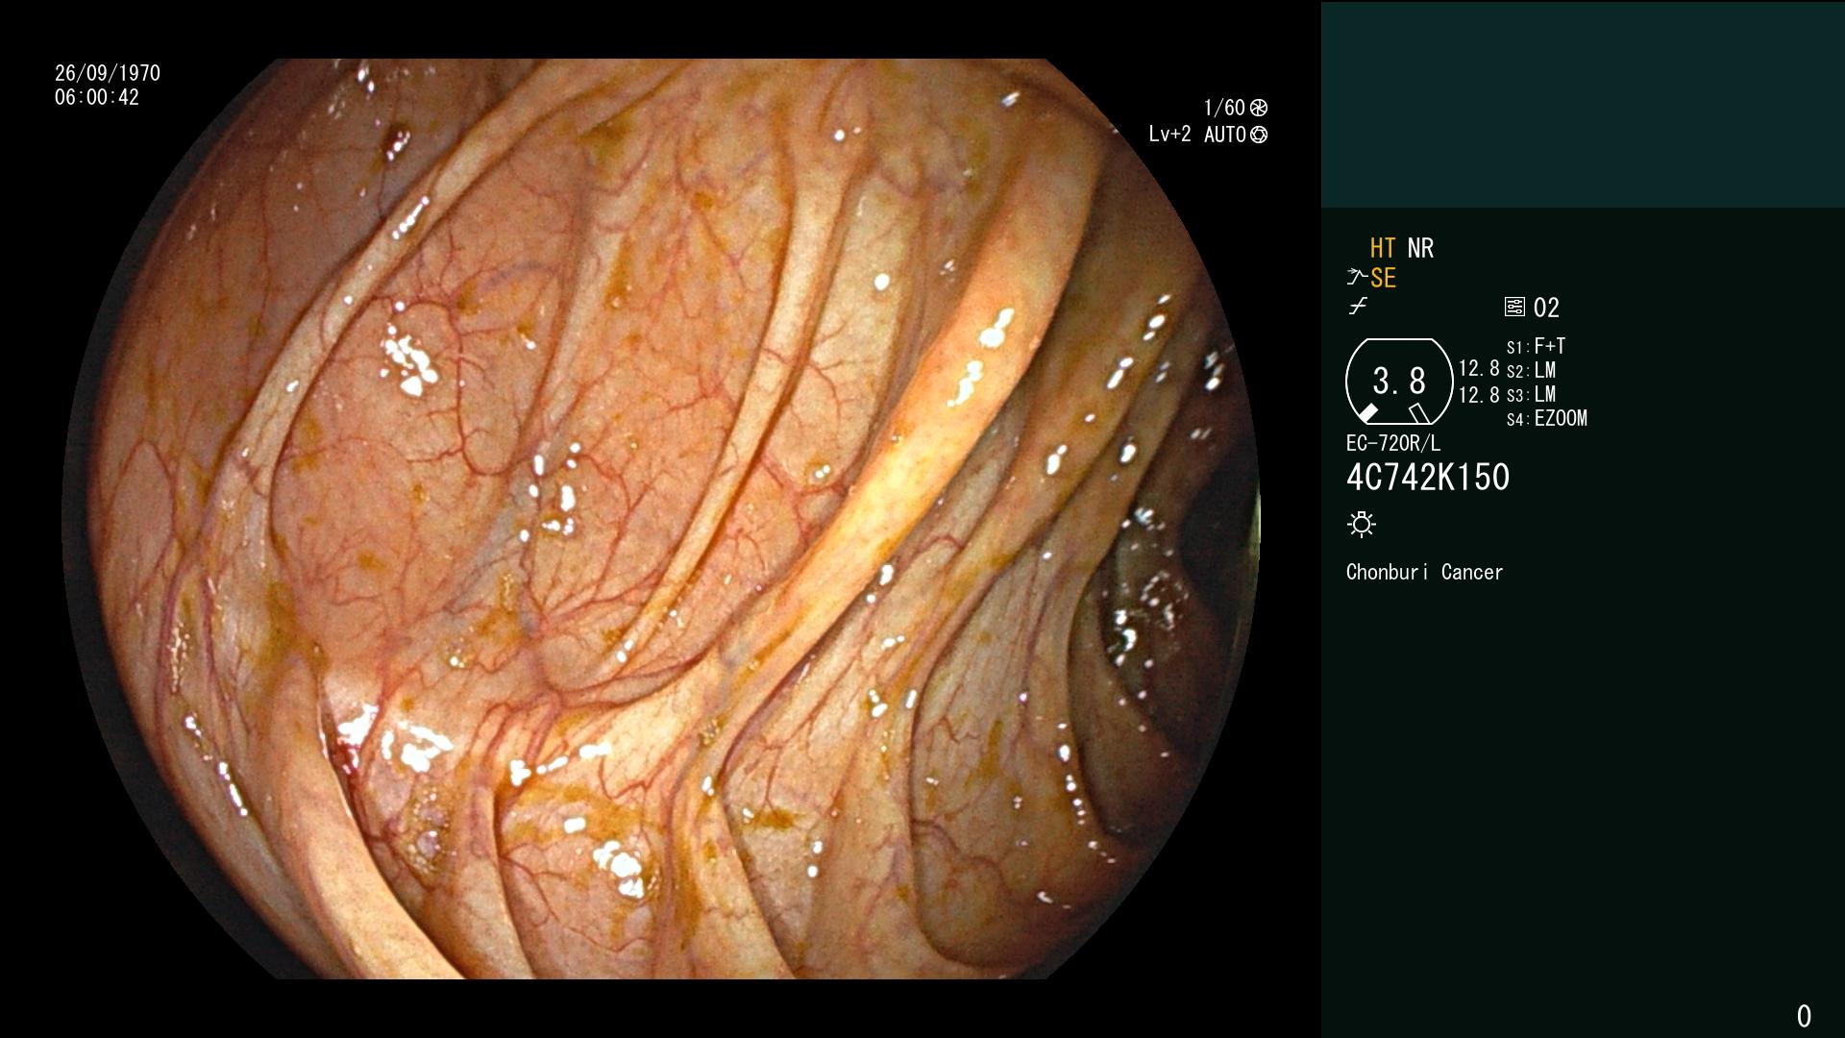Click the iris icon next to AUTO
The image size is (1845, 1038).
coord(1259,135)
